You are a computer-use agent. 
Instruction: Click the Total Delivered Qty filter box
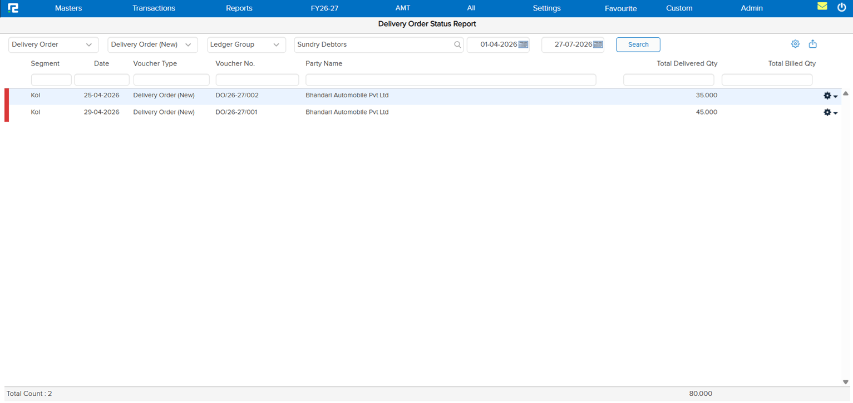tap(669, 80)
